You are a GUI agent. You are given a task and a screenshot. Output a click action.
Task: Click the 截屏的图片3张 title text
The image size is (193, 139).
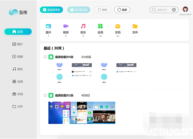[x=64, y=95]
